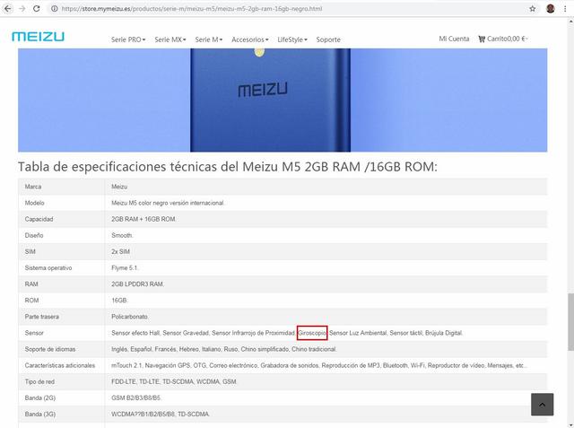The height and width of the screenshot is (428, 574).
Task: Click the Meizu logo
Action: [38, 36]
